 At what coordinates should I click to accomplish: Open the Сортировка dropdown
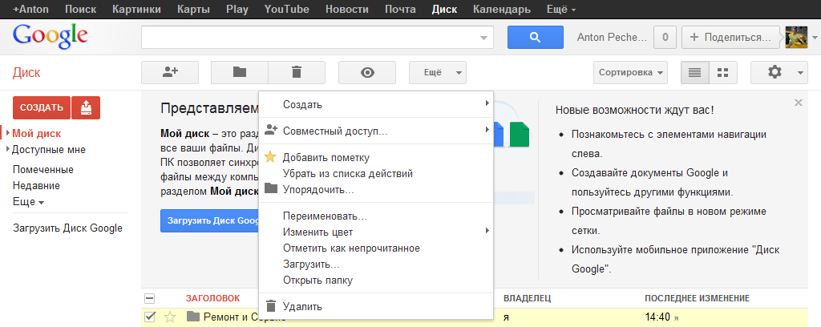[x=630, y=73]
